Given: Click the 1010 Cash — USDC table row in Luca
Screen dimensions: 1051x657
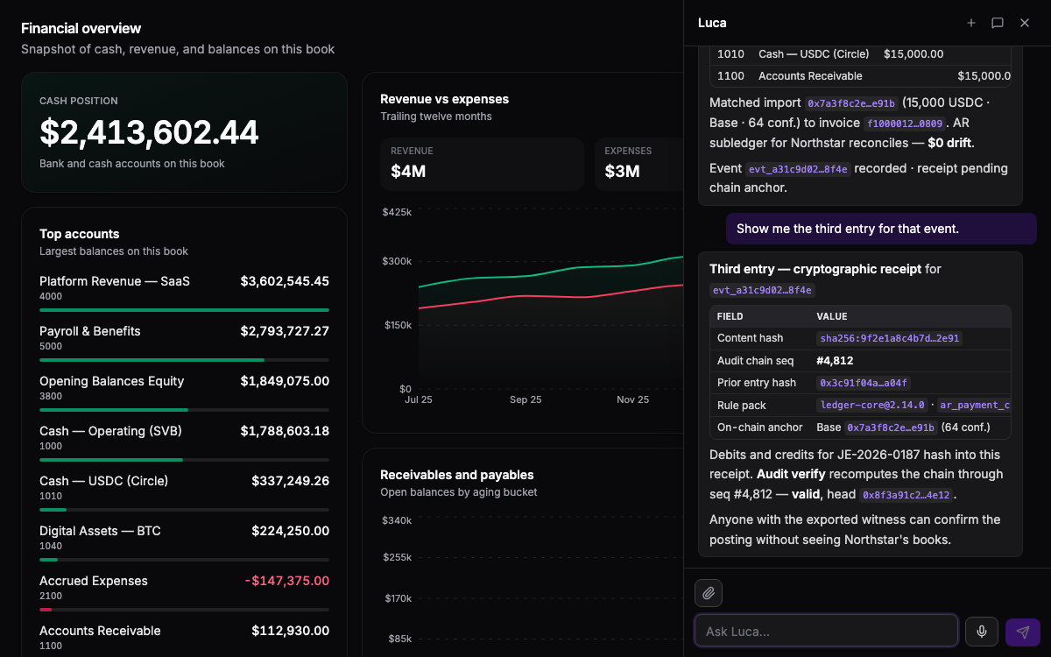Looking at the screenshot, I should (x=860, y=54).
